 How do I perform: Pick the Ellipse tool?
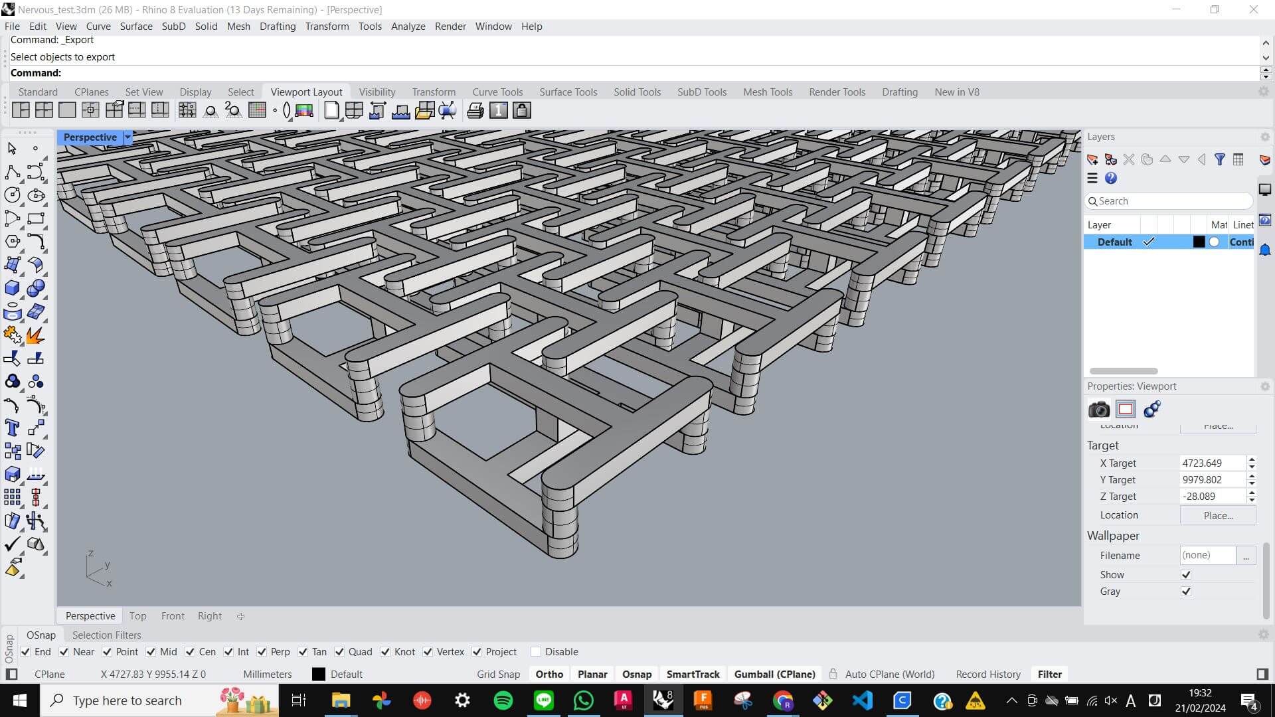pyautogui.click(x=36, y=195)
